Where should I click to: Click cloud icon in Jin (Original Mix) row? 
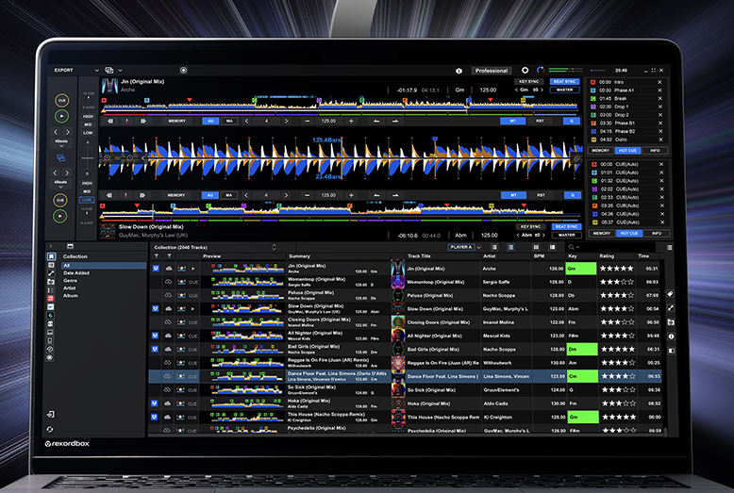[x=169, y=269]
